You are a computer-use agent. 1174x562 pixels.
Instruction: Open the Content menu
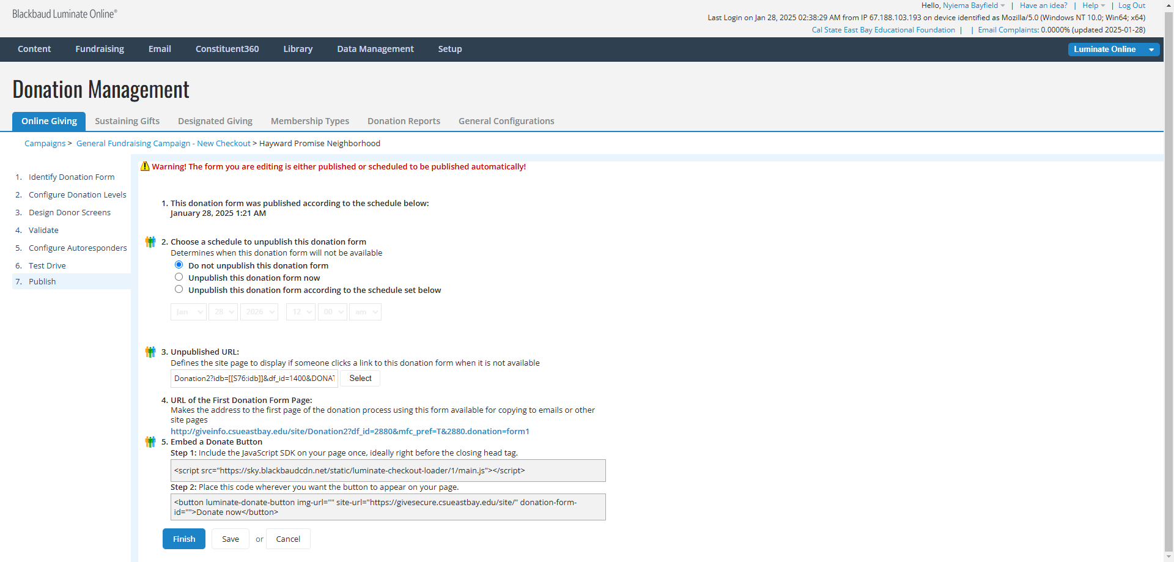(x=34, y=49)
